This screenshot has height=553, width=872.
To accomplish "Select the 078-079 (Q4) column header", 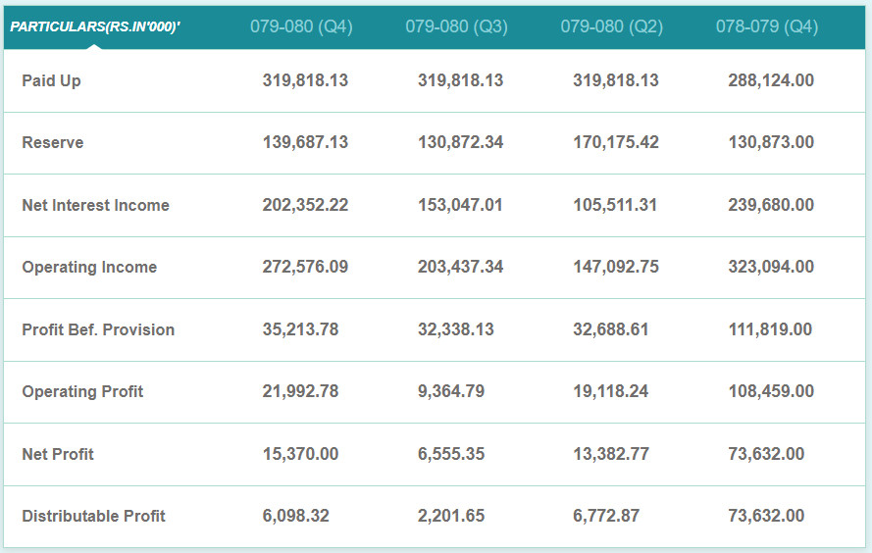I will [x=766, y=26].
